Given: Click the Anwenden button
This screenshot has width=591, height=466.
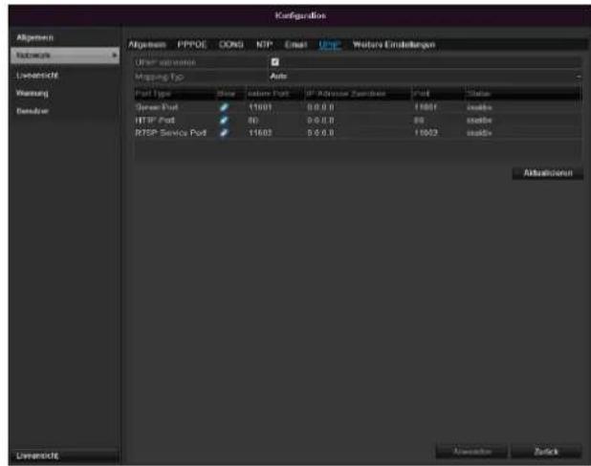Looking at the screenshot, I should click(x=471, y=452).
